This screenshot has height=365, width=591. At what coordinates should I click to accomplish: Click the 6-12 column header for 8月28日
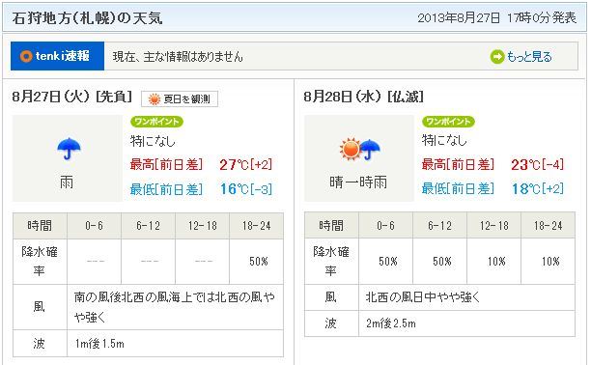(x=439, y=226)
